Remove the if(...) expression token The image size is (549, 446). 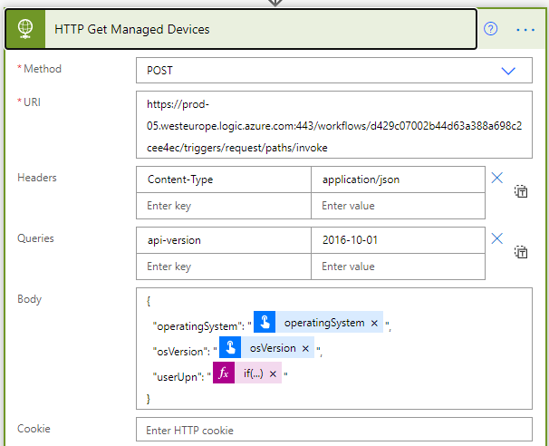[273, 373]
